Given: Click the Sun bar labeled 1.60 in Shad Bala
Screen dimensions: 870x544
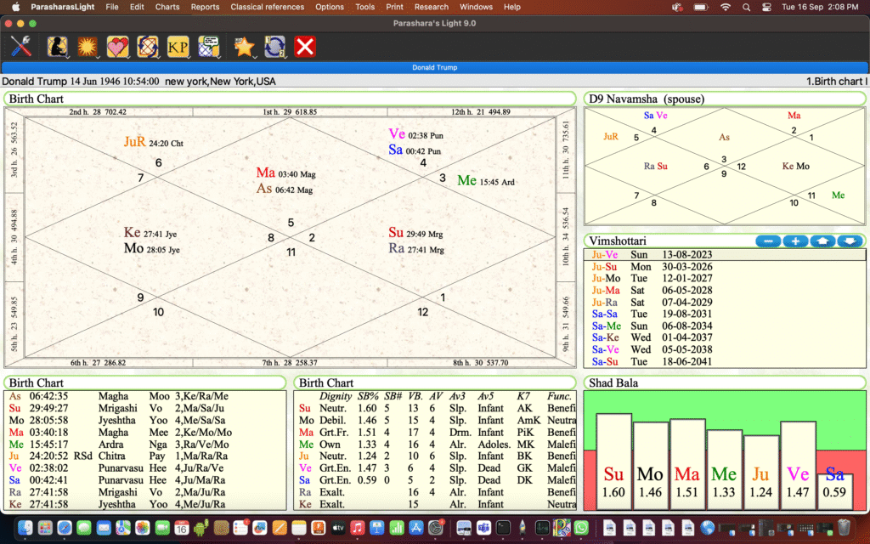Looking at the screenshot, I should [x=613, y=462].
